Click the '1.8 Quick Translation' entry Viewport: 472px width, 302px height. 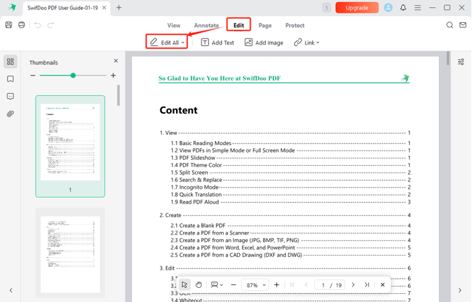point(196,195)
